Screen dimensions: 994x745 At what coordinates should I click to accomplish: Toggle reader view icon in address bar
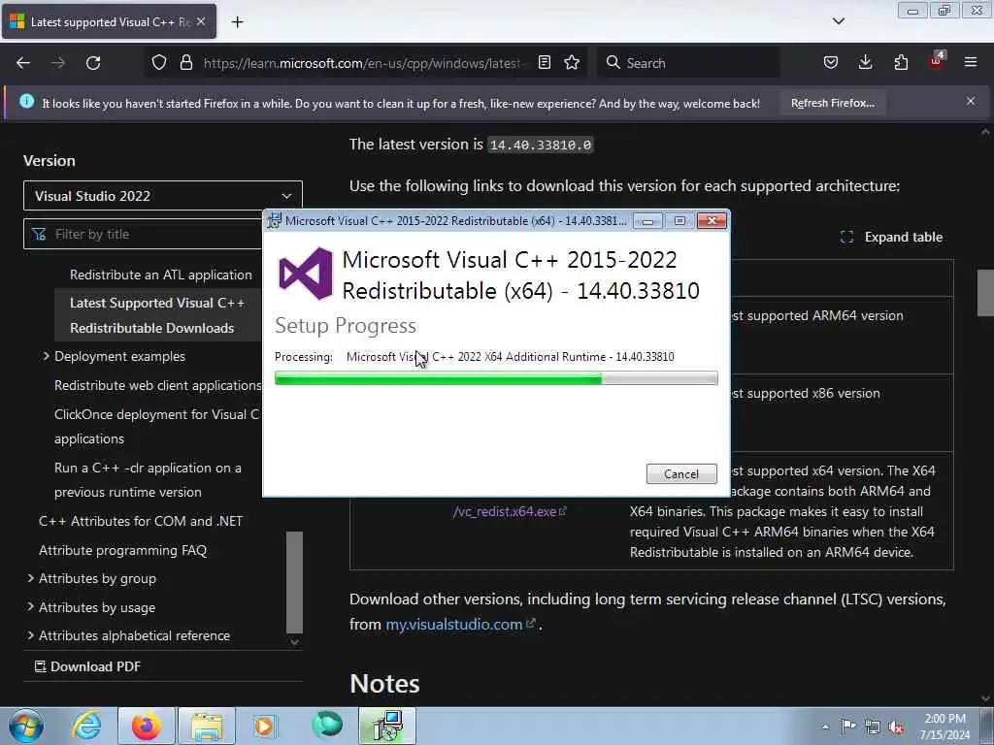click(x=544, y=62)
